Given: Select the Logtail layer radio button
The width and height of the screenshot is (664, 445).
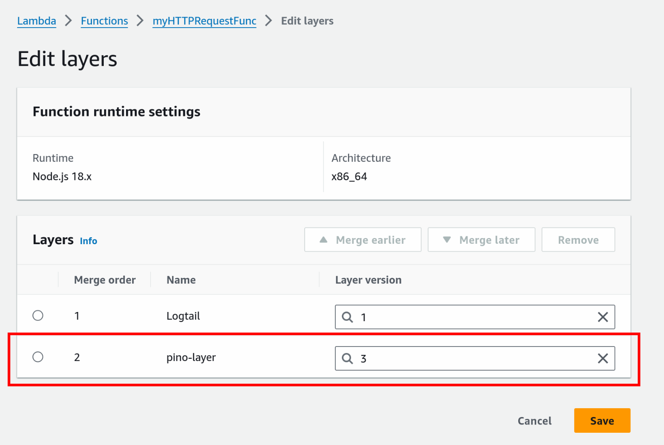Looking at the screenshot, I should pos(38,315).
